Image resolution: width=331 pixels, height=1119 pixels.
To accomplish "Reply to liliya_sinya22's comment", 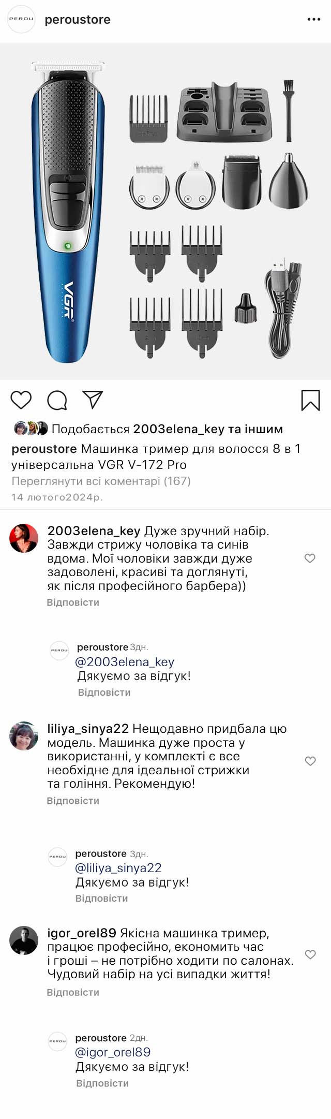I will tap(73, 801).
